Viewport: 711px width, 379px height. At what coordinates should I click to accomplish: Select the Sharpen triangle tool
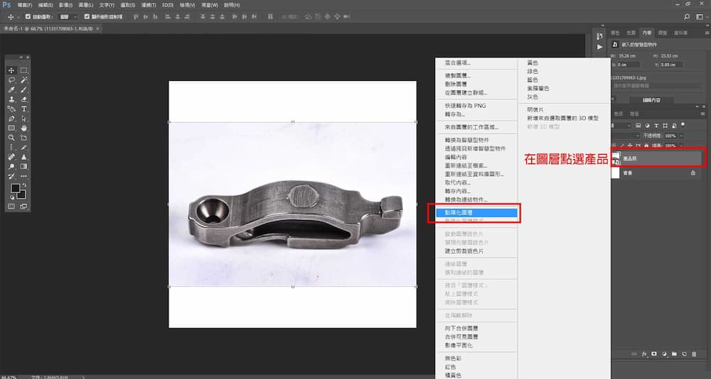(23, 157)
